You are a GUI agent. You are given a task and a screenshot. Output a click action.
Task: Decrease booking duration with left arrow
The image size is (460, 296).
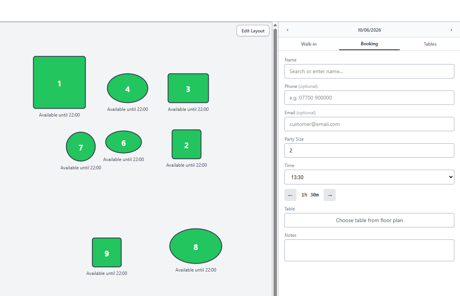click(290, 195)
